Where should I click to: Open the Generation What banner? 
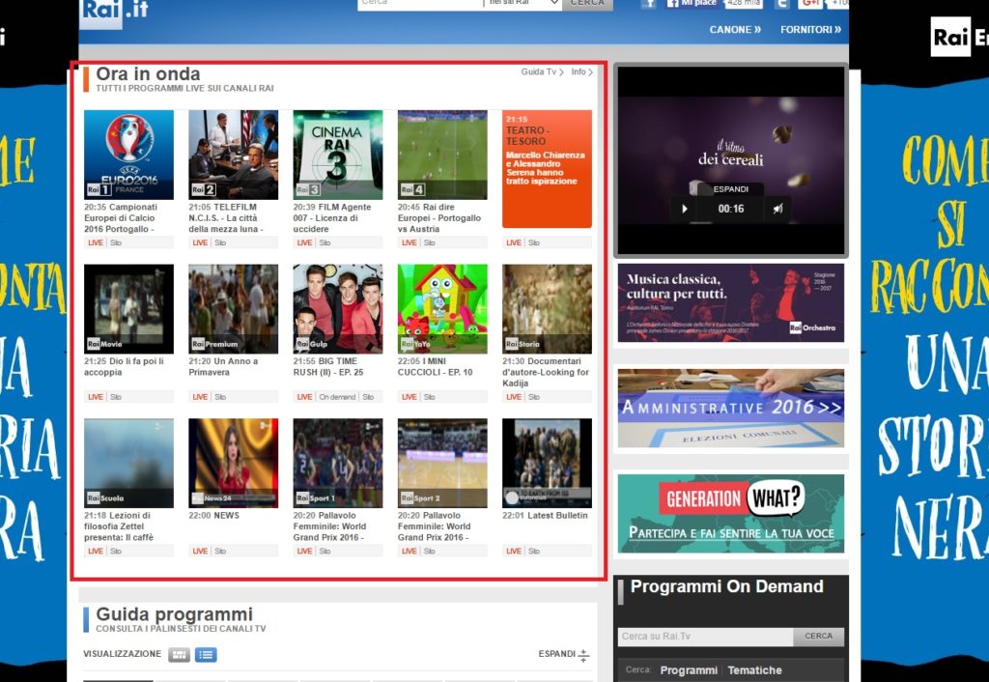[x=730, y=513]
